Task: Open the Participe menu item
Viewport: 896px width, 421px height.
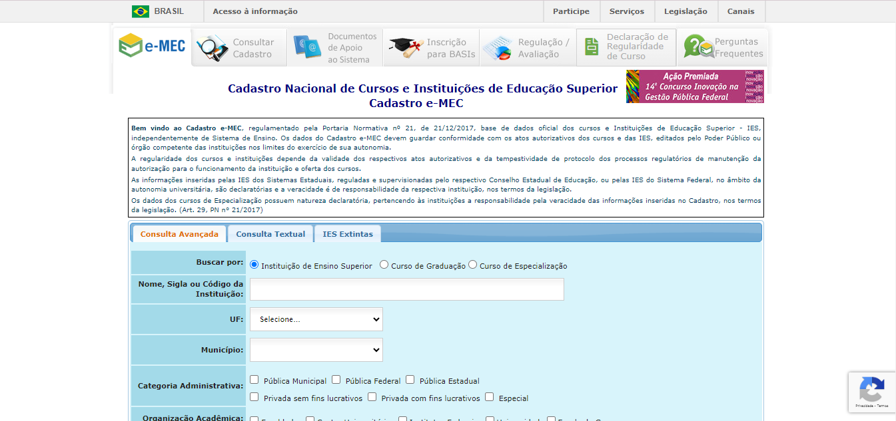Action: point(571,11)
